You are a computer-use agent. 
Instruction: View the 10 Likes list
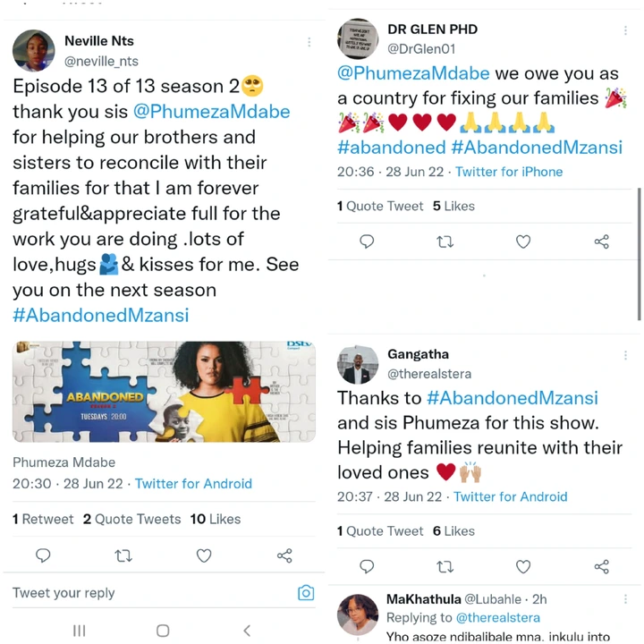(216, 519)
